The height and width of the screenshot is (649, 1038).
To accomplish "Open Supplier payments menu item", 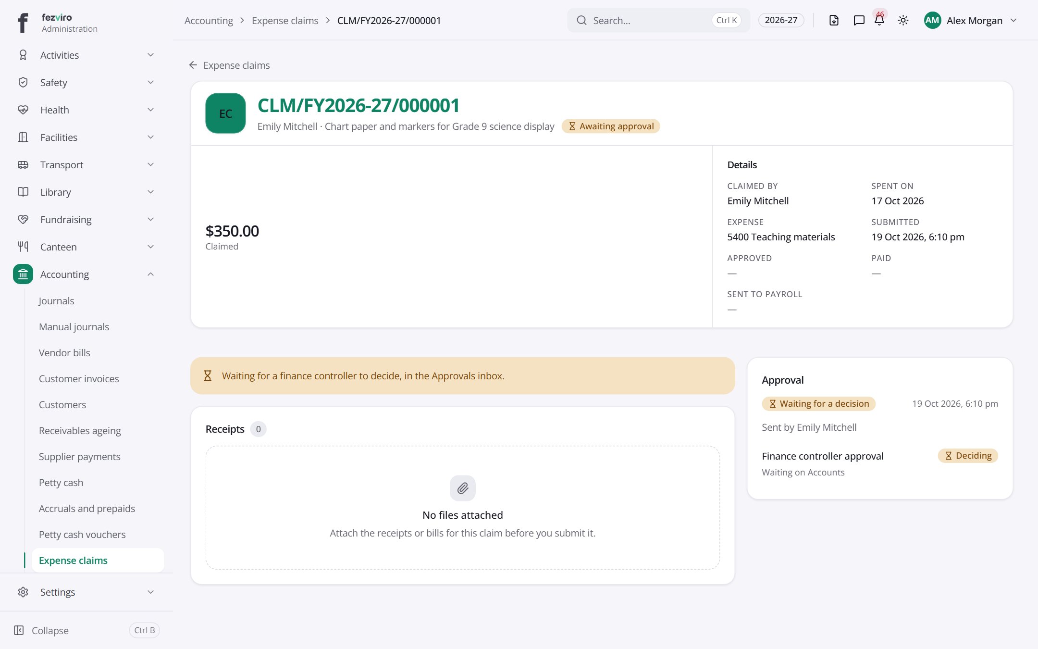I will pos(79,456).
